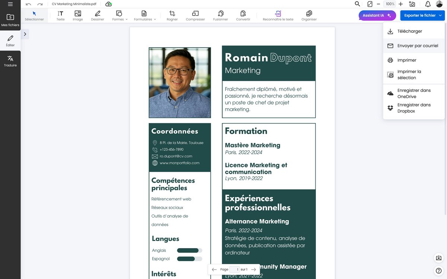447x279 pixels.
Task: Run Reconnaître le texte OCR
Action: click(x=278, y=16)
